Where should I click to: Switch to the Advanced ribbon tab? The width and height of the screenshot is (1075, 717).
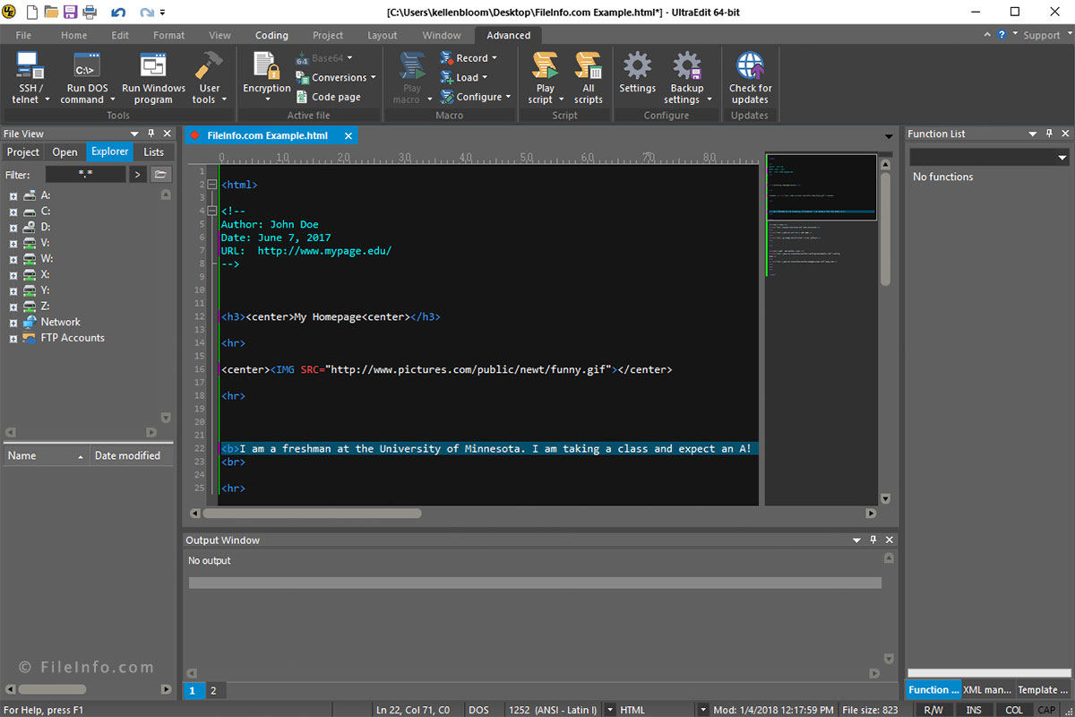[x=508, y=35]
